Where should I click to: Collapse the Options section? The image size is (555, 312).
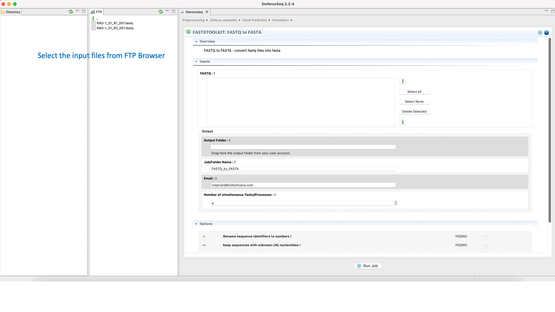[196, 224]
